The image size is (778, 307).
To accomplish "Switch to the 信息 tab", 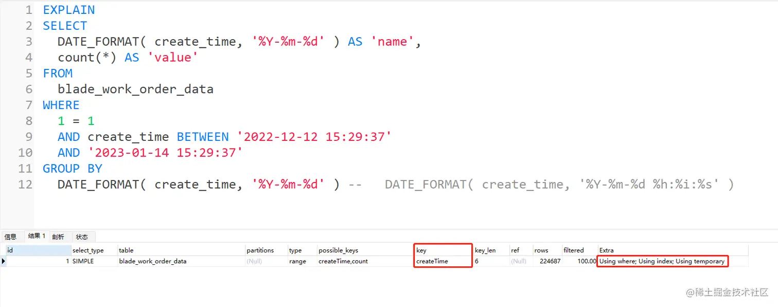I will [10, 237].
